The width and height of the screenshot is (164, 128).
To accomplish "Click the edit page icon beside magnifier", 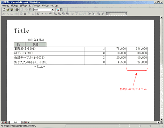I will click(x=61, y=10).
